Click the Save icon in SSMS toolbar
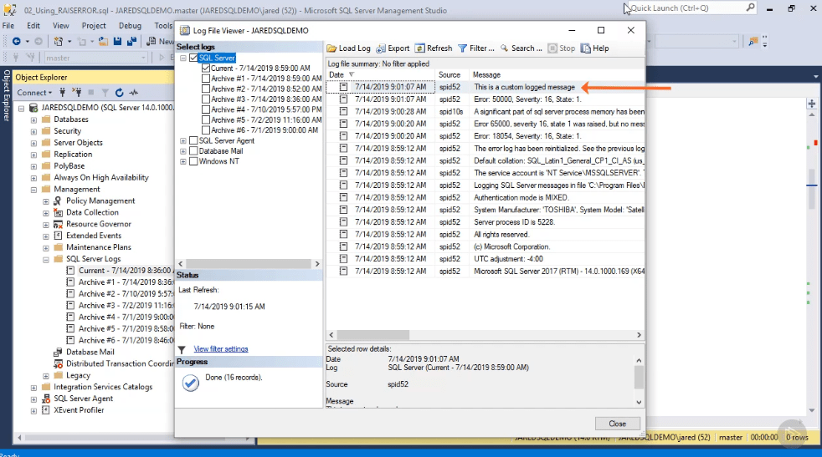 coord(117,41)
